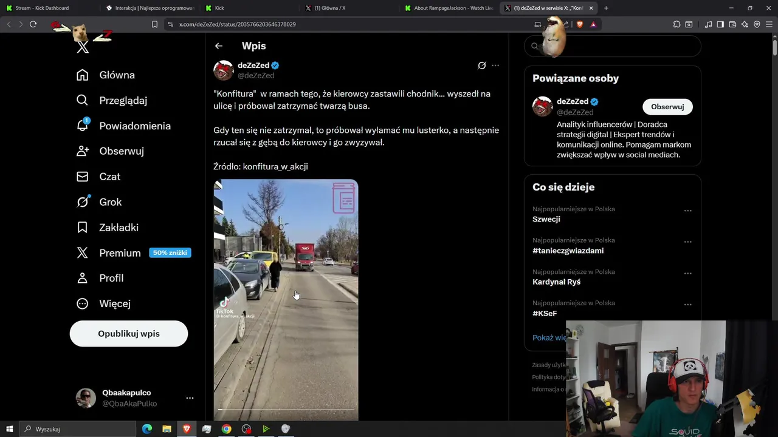
Task: Open the three-dot menu on deZeZed's post
Action: (x=495, y=66)
